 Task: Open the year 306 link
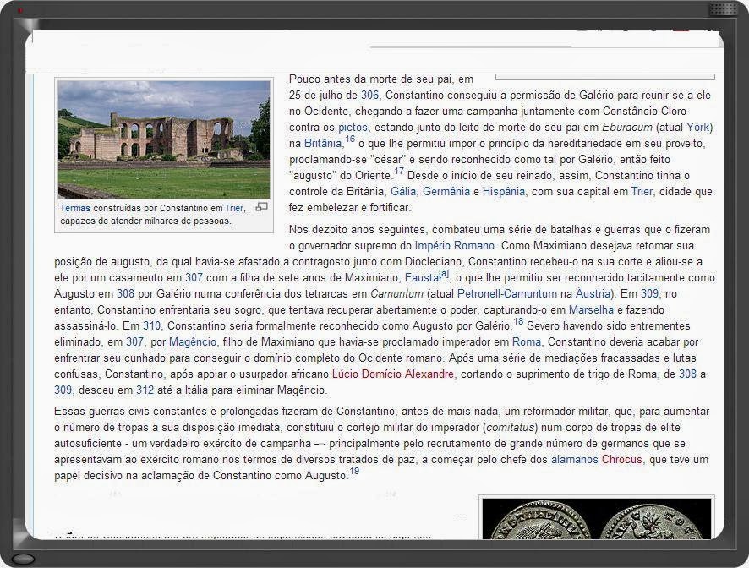pyautogui.click(x=369, y=95)
